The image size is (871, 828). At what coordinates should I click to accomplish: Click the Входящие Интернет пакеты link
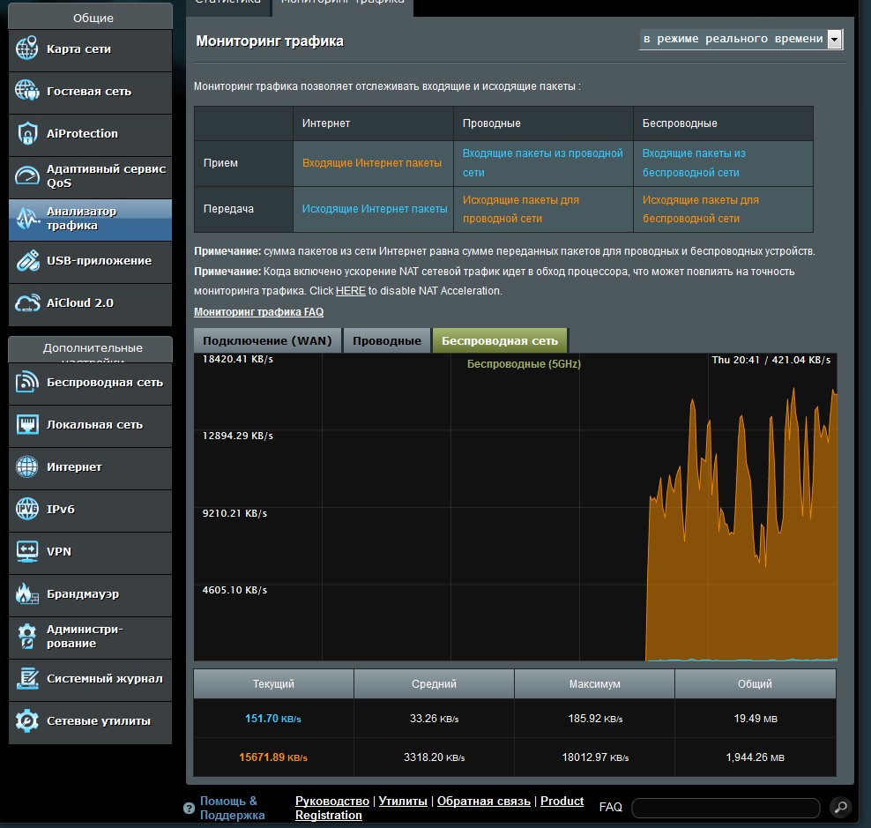click(x=371, y=163)
